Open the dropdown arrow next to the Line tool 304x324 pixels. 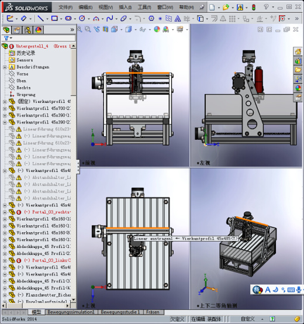click(47, 19)
